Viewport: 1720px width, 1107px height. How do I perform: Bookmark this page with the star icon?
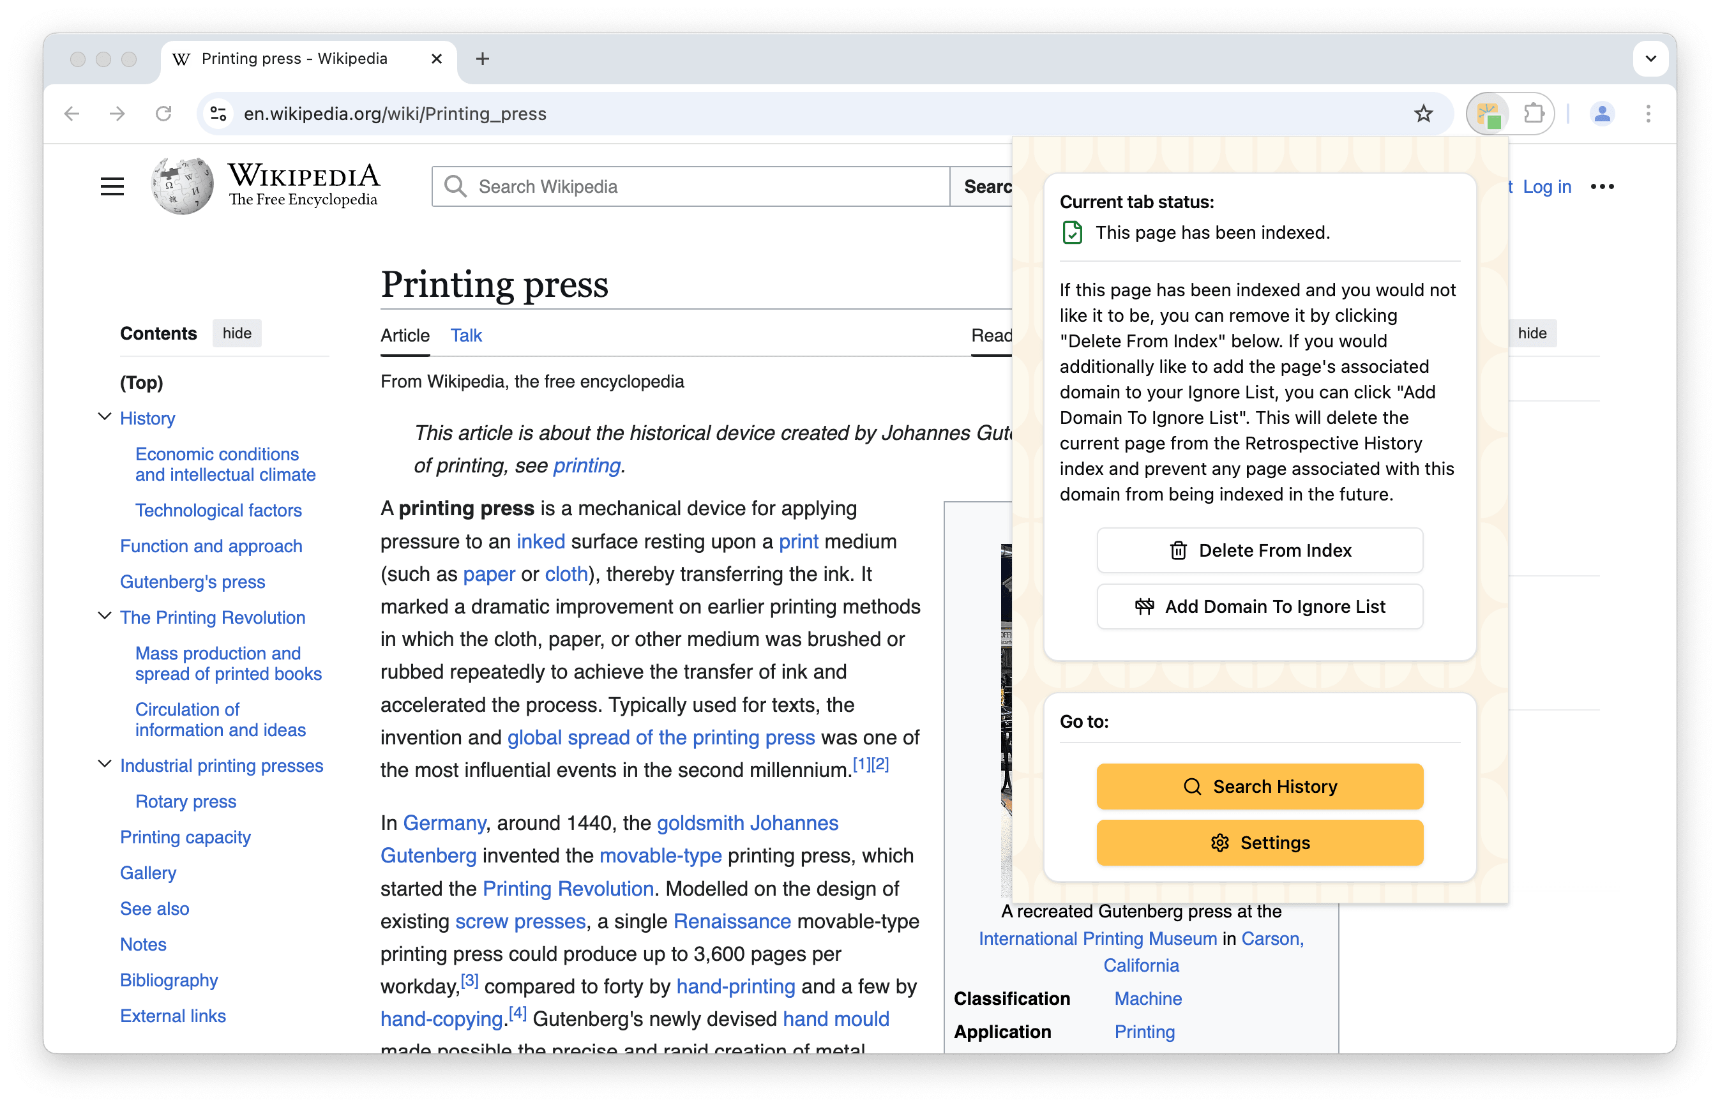[x=1423, y=114]
